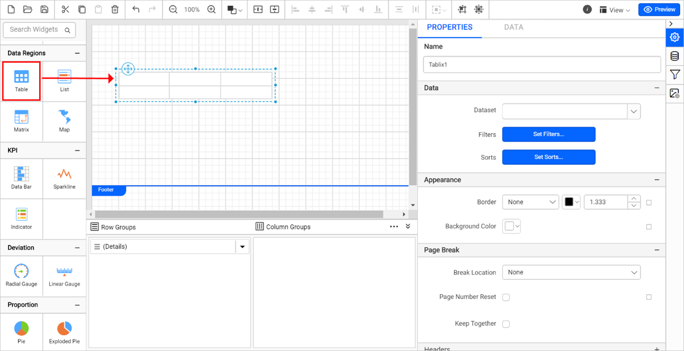684x351 pixels.
Task: Click the Set Filters button
Action: click(548, 134)
